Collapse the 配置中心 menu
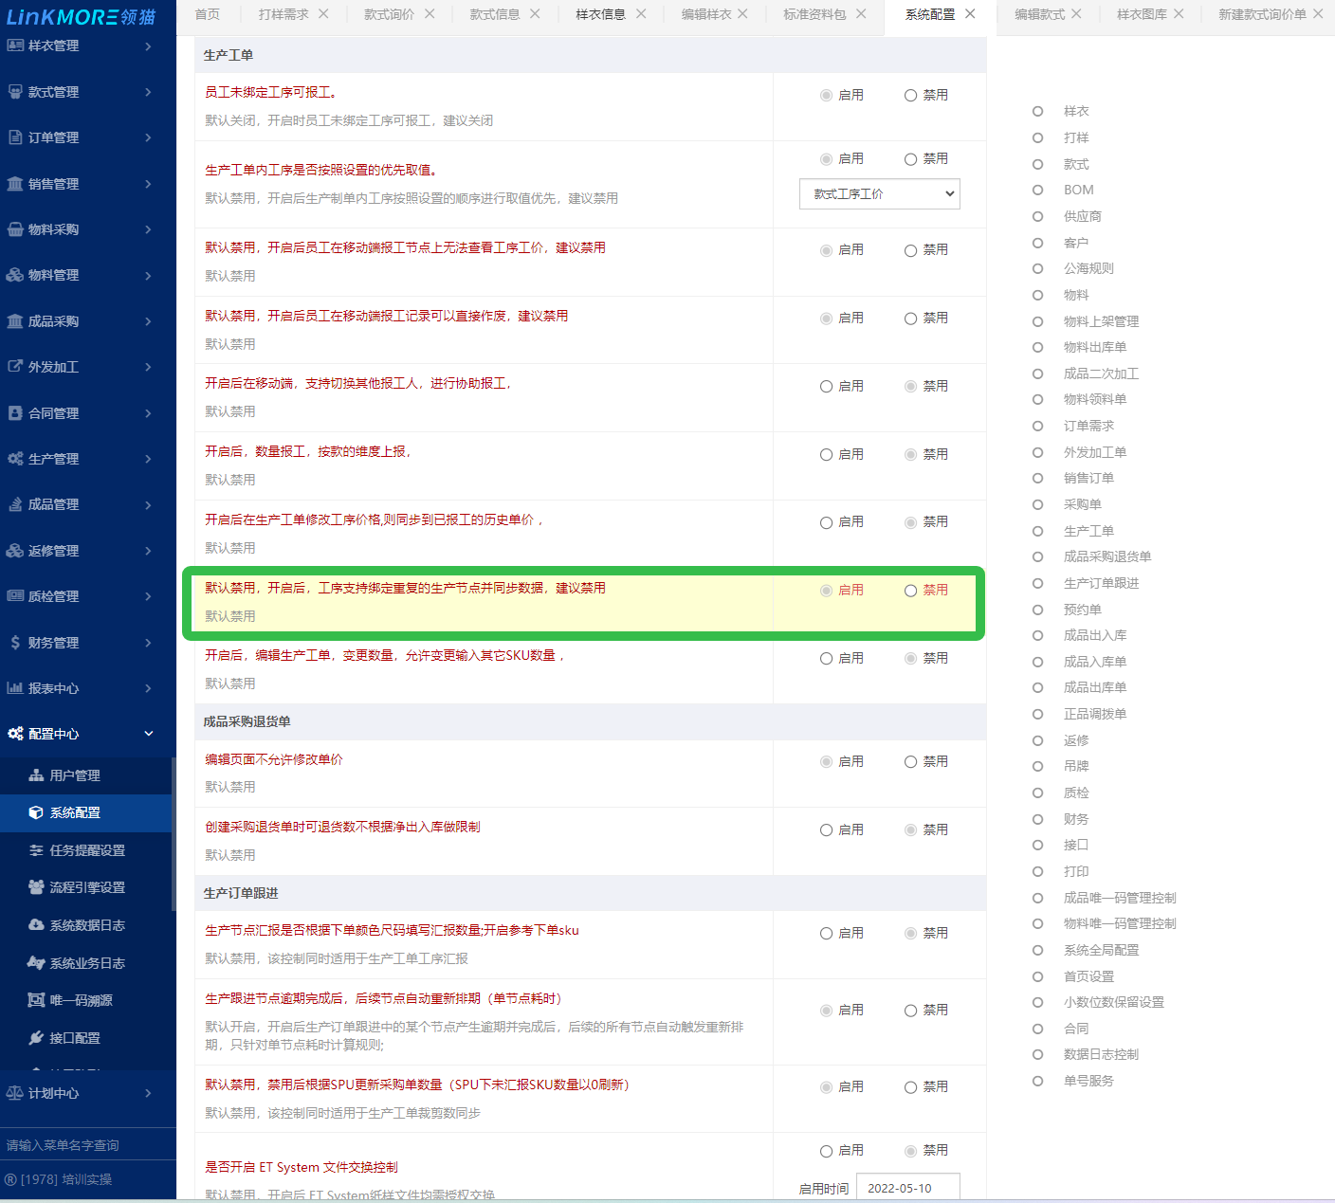Viewport: 1335px width, 1203px height. point(148,734)
